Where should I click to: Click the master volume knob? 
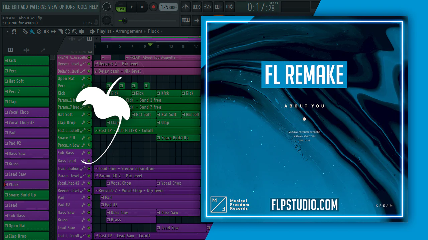(x=107, y=6)
